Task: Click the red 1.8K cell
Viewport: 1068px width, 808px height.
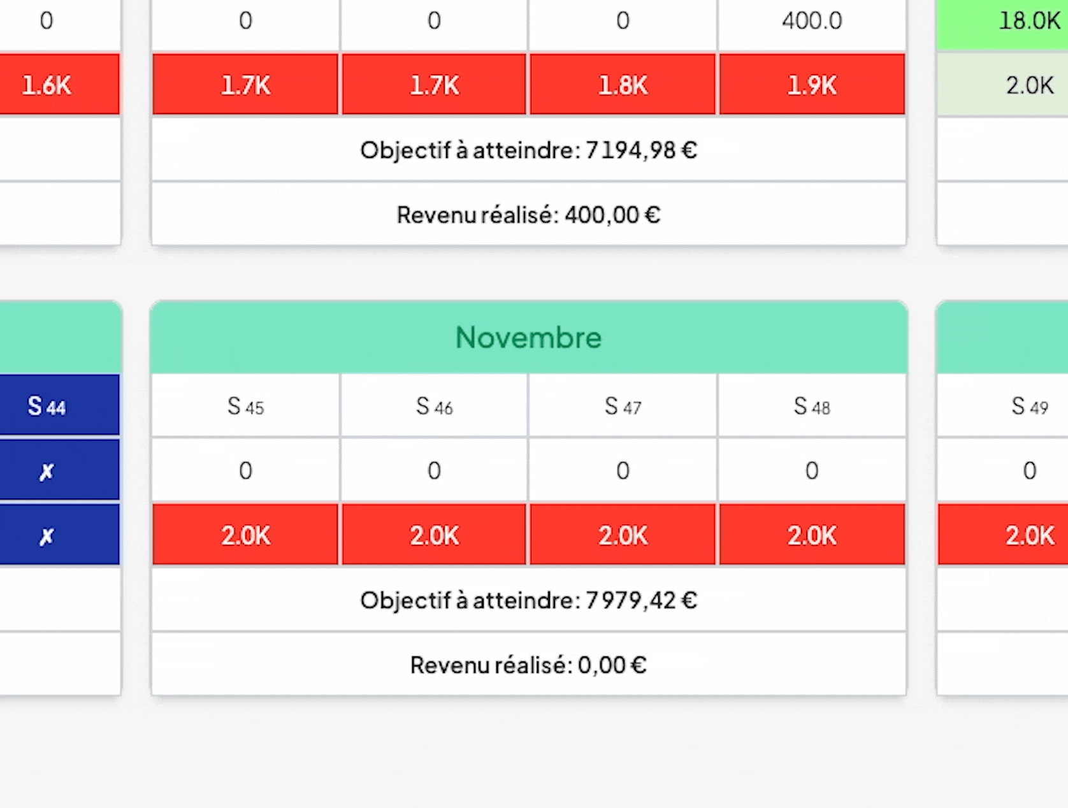Action: click(x=623, y=85)
